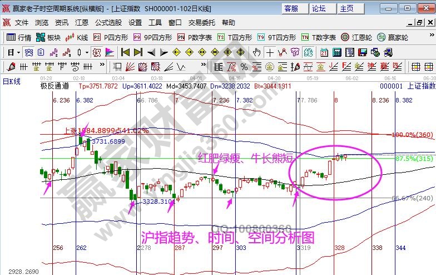Select the hand pan tool
Screen dimensions: 436x275
(256, 52)
